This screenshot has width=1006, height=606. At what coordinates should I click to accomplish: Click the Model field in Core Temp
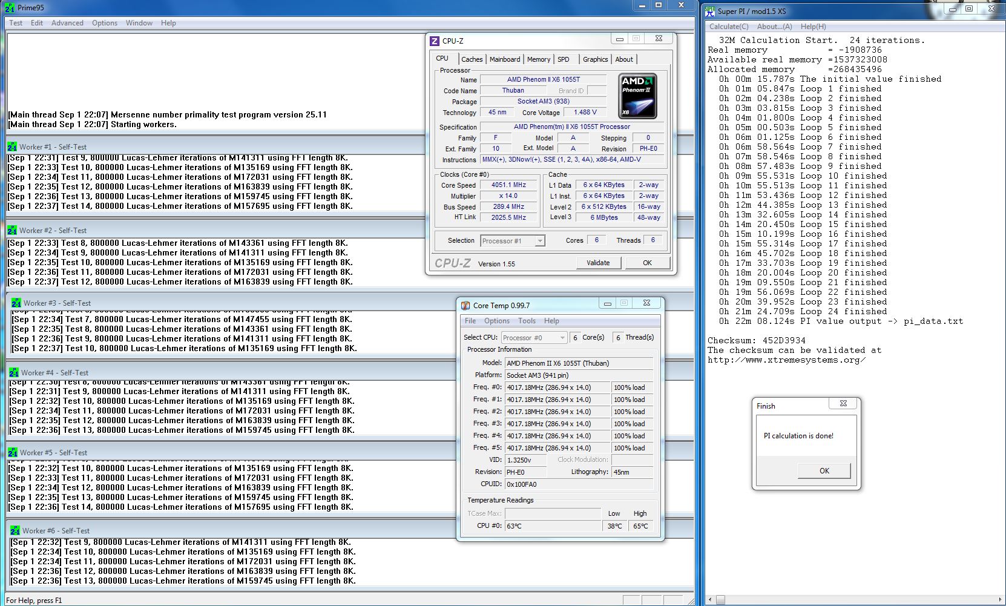pyautogui.click(x=579, y=363)
